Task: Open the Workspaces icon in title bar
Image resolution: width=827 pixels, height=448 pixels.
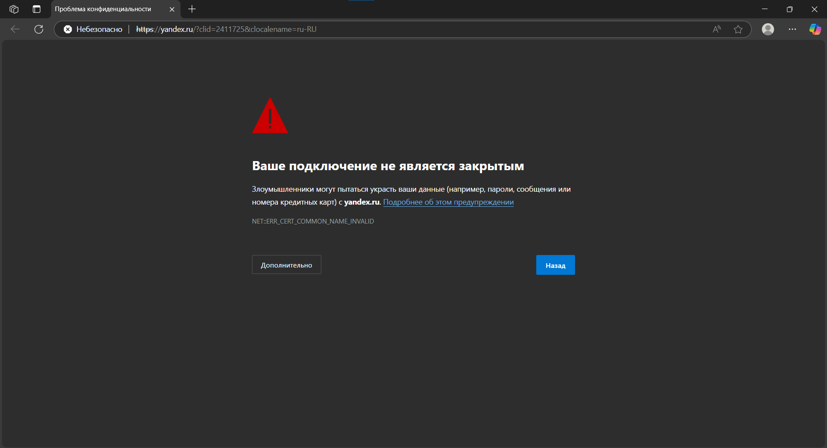Action: click(x=14, y=9)
